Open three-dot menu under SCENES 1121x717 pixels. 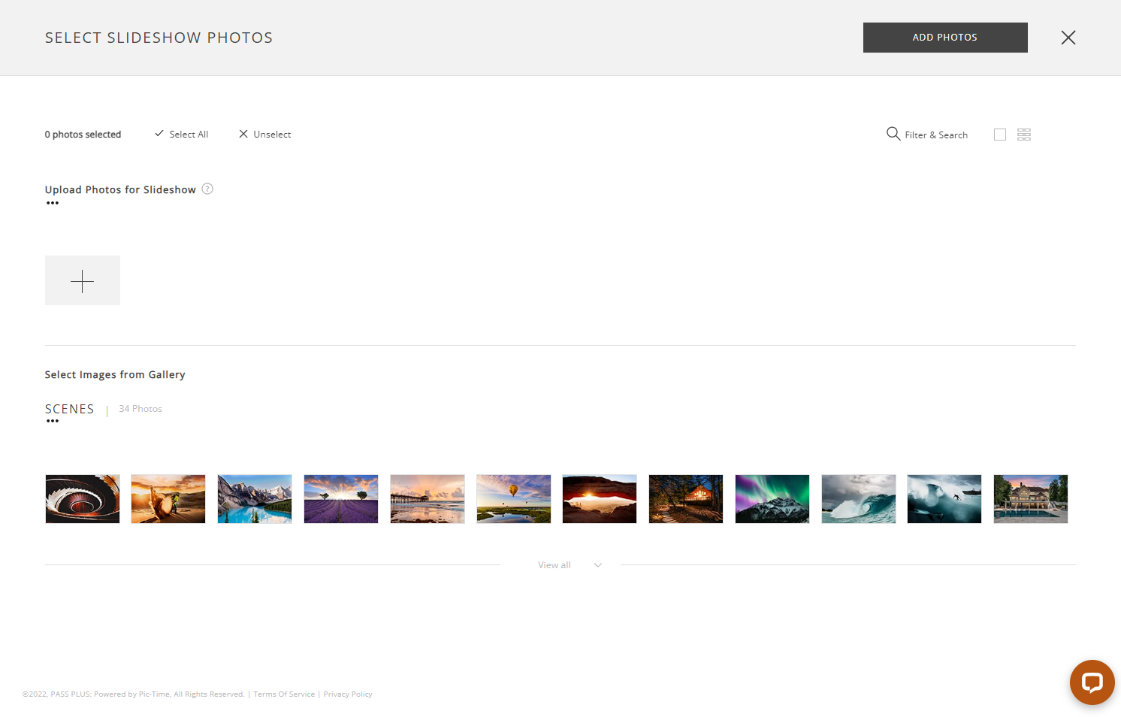(x=53, y=421)
